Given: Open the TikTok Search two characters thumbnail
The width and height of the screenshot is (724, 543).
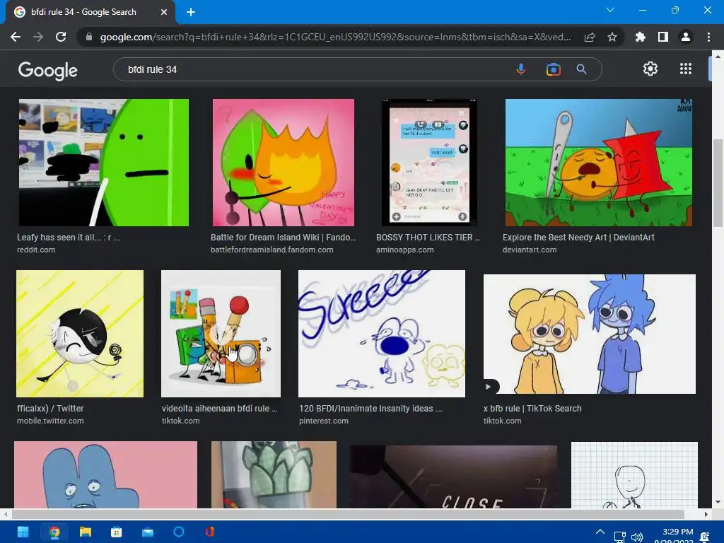Looking at the screenshot, I should (590, 334).
